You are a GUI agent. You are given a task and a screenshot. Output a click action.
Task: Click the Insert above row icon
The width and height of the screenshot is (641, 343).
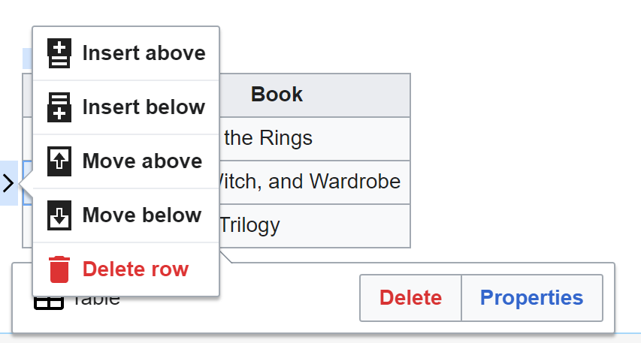point(59,53)
